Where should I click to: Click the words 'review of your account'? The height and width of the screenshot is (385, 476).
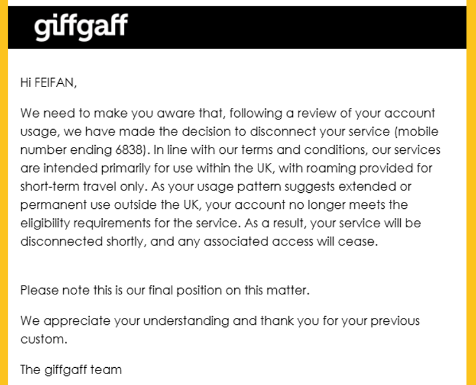[x=366, y=114]
